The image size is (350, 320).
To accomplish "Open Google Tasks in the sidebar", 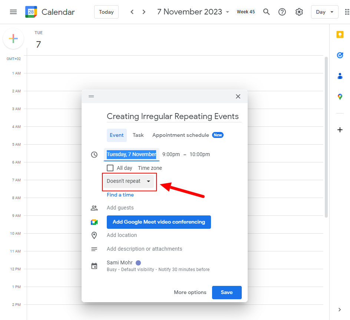I will click(x=340, y=55).
